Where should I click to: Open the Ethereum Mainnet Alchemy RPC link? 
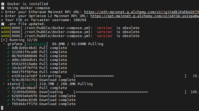142,12
